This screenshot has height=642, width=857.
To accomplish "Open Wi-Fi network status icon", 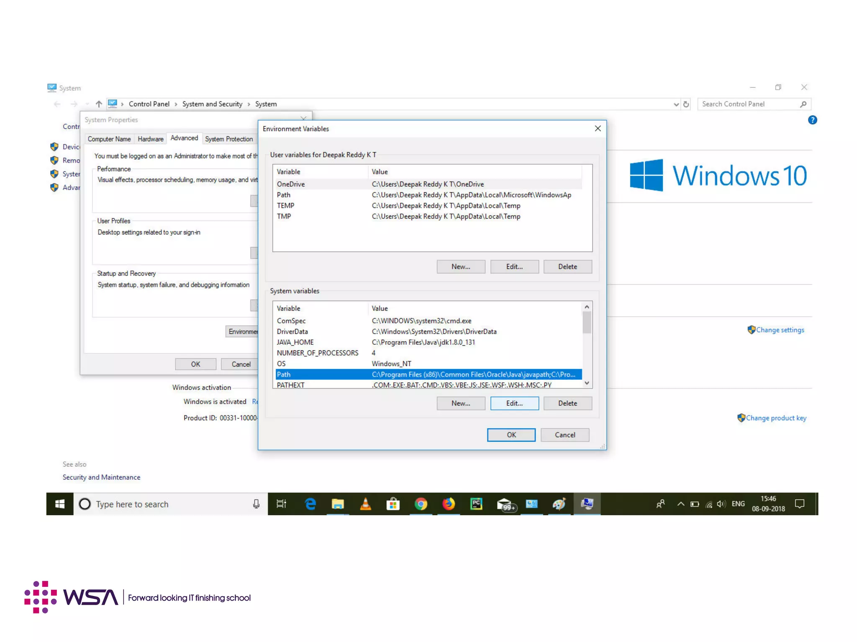I will (x=708, y=504).
